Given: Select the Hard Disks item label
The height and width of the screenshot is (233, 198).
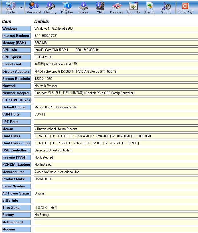Looking at the screenshot, I should [16, 136].
